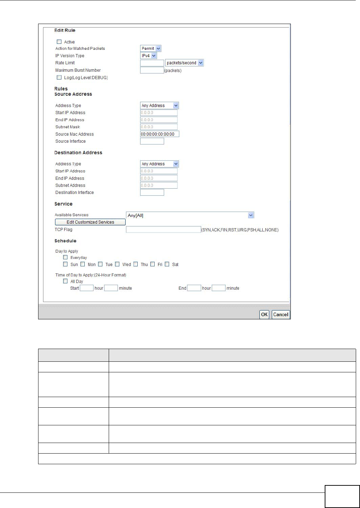The image size is (360, 508).
Task: Click the Time of Day to Apply label
Action: (91, 275)
